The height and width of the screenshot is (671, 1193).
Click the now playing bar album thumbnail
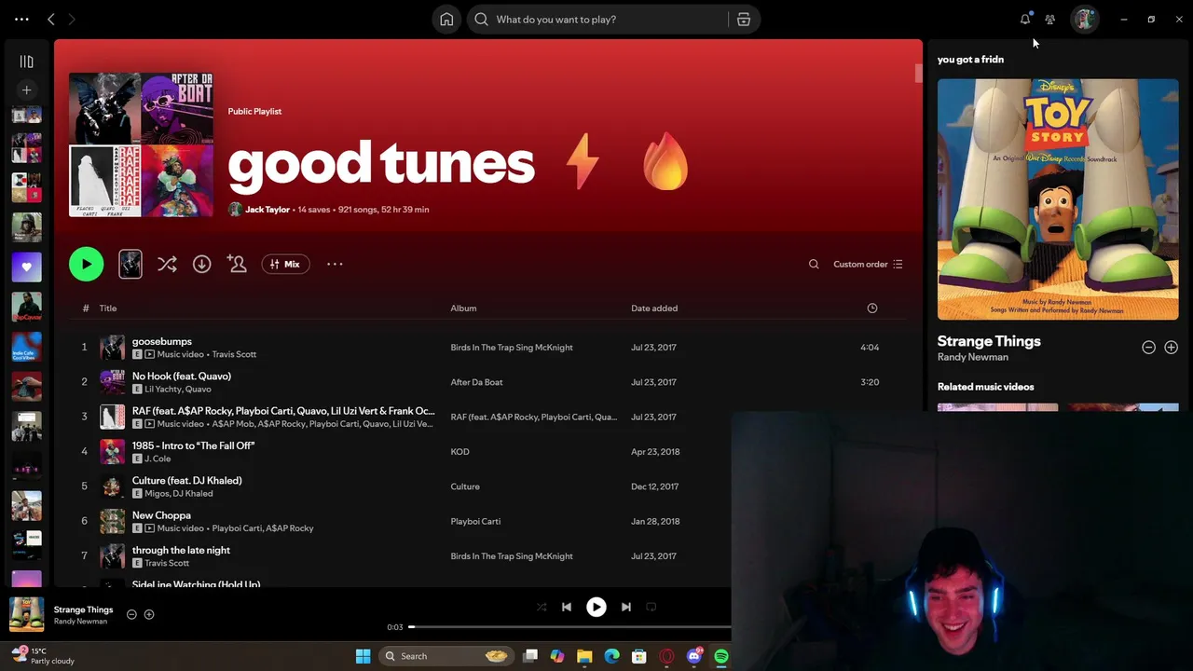[26, 614]
